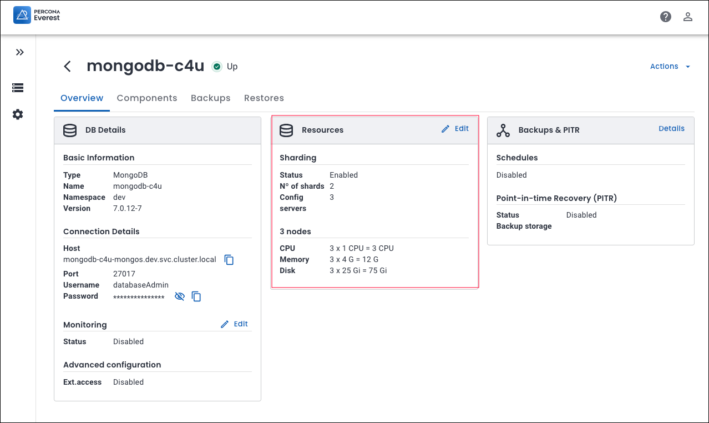
Task: Edit the Resources settings
Action: pyautogui.click(x=455, y=129)
